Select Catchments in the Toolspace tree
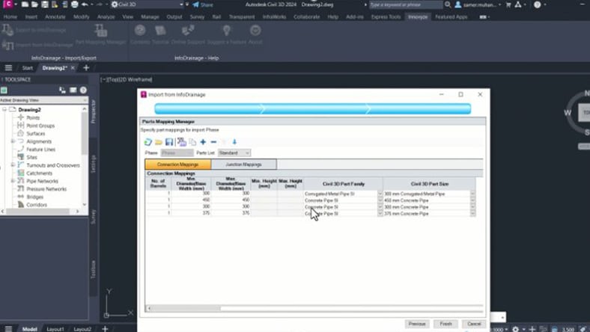The width and height of the screenshot is (590, 332). [39, 173]
